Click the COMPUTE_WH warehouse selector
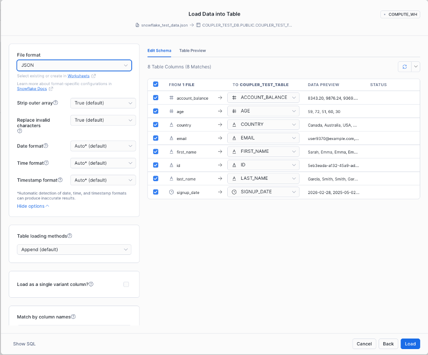 [400, 14]
